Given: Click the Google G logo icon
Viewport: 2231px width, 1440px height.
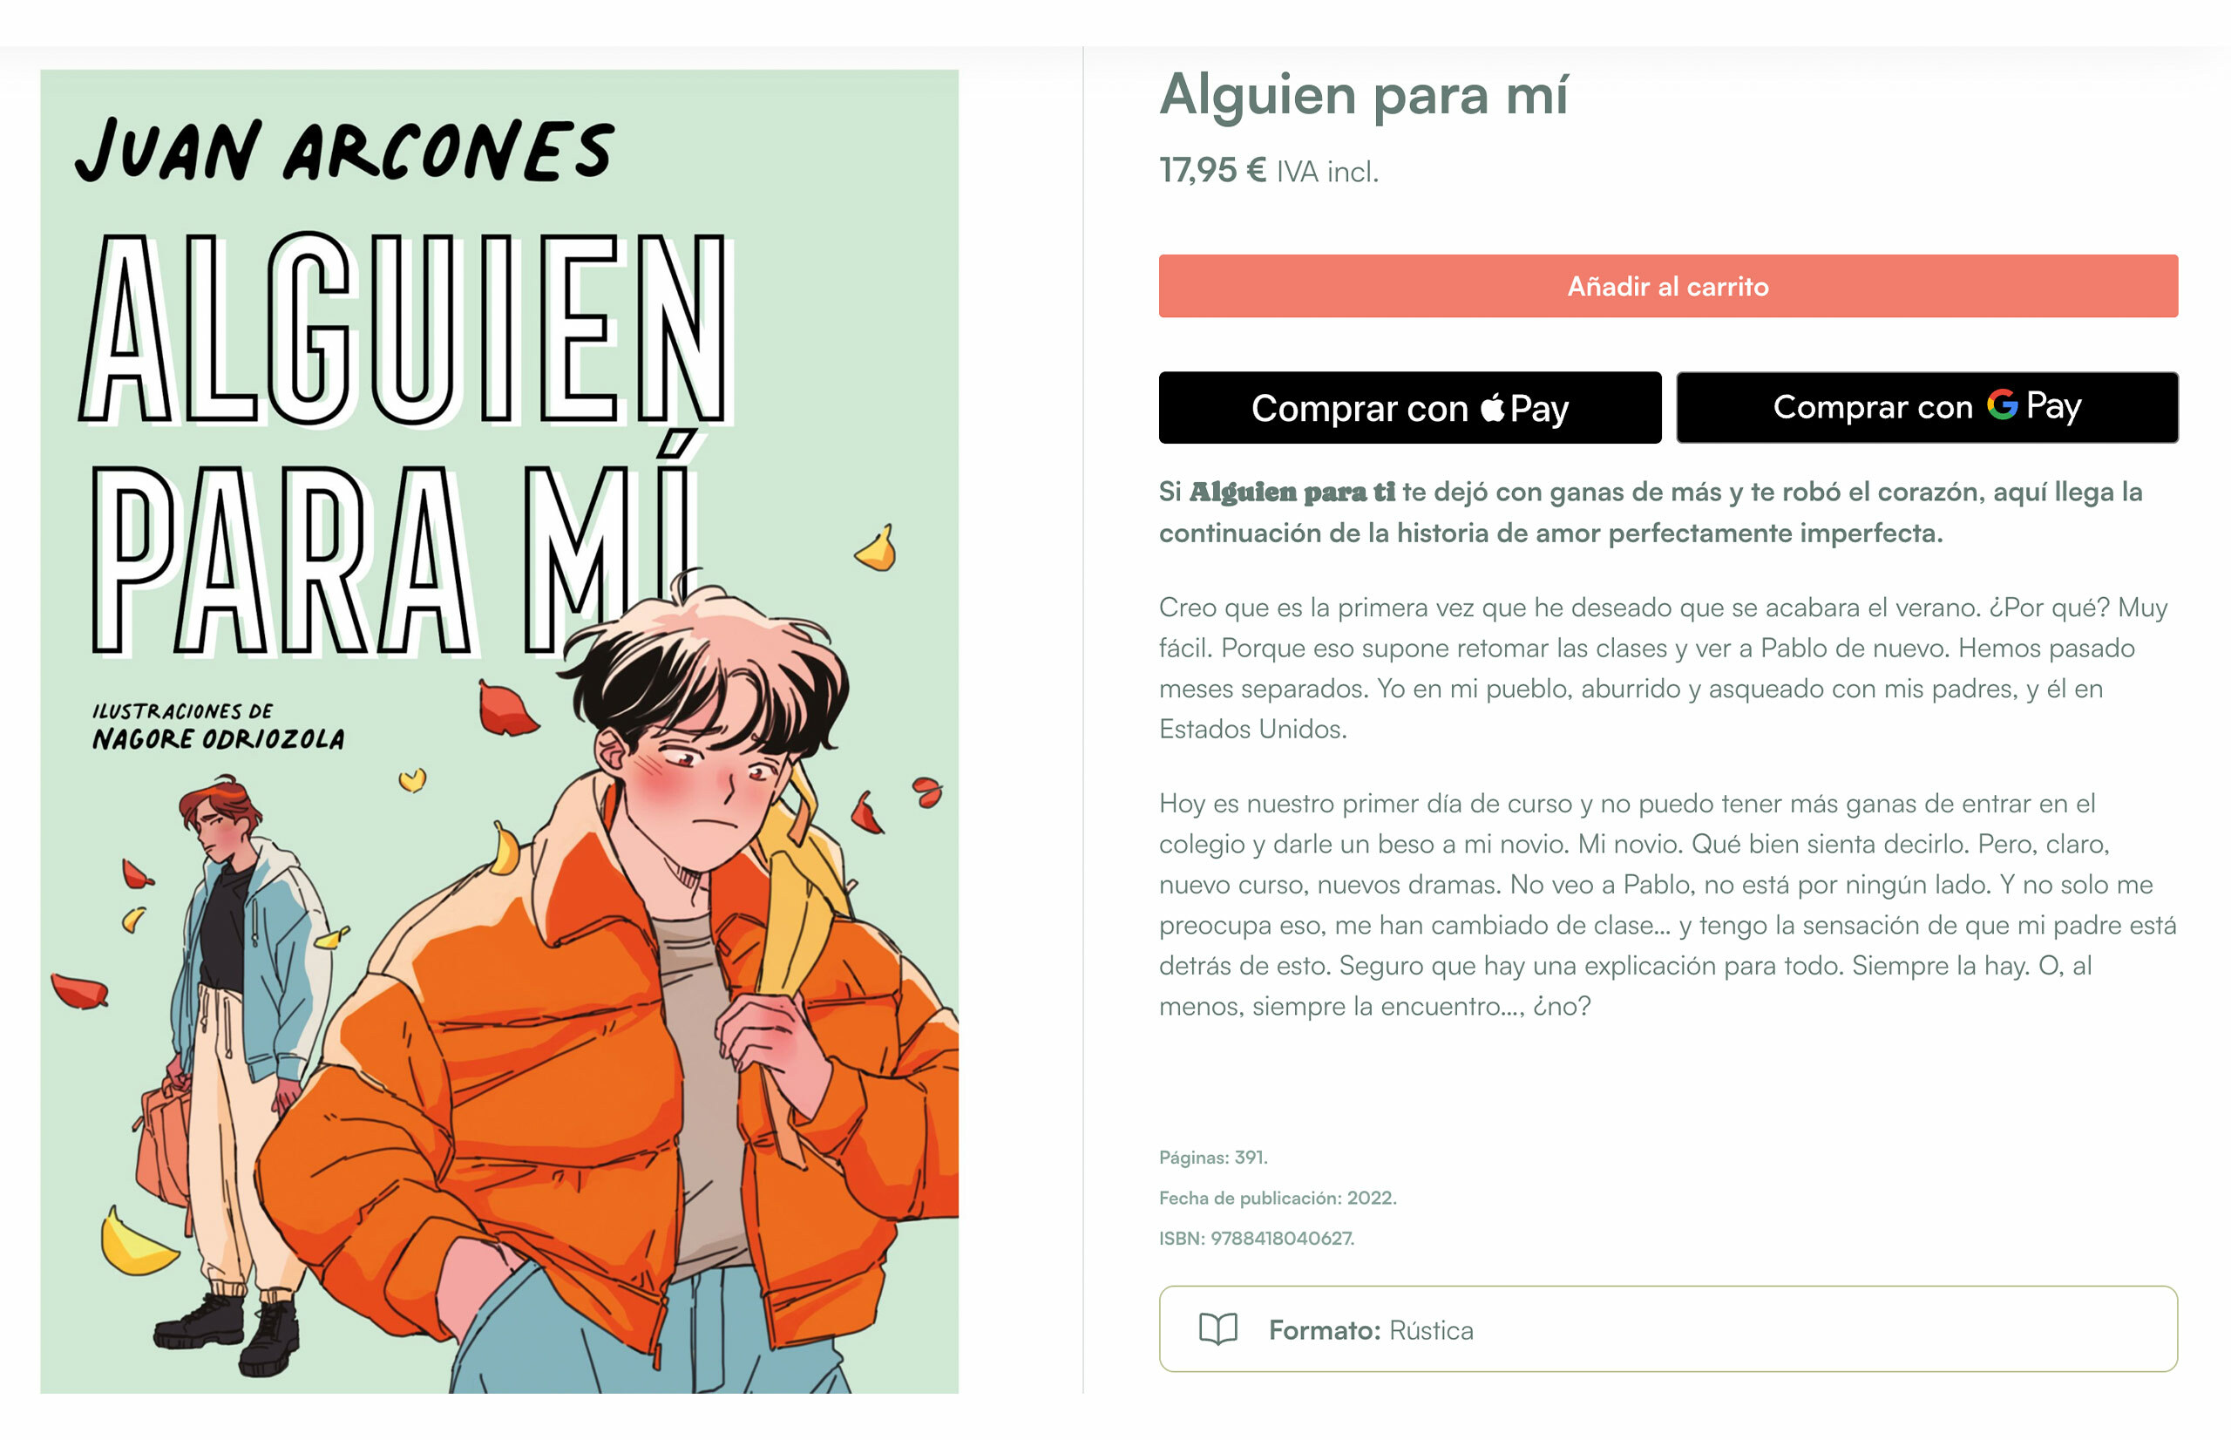Looking at the screenshot, I should [2001, 404].
